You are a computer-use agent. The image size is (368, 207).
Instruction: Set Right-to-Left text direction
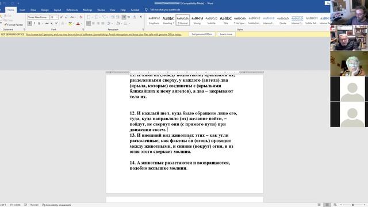coord(129,17)
